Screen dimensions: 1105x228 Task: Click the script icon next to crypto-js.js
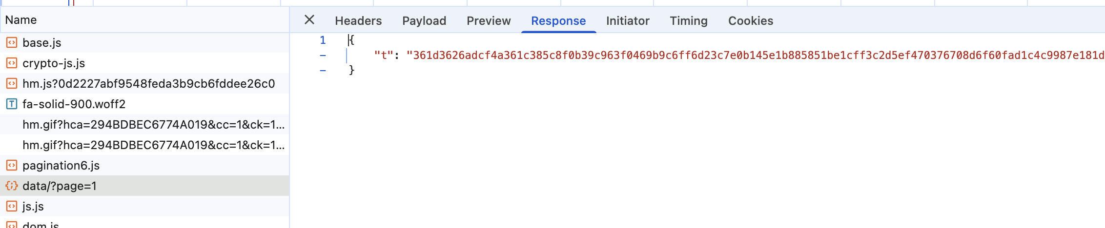(12, 63)
